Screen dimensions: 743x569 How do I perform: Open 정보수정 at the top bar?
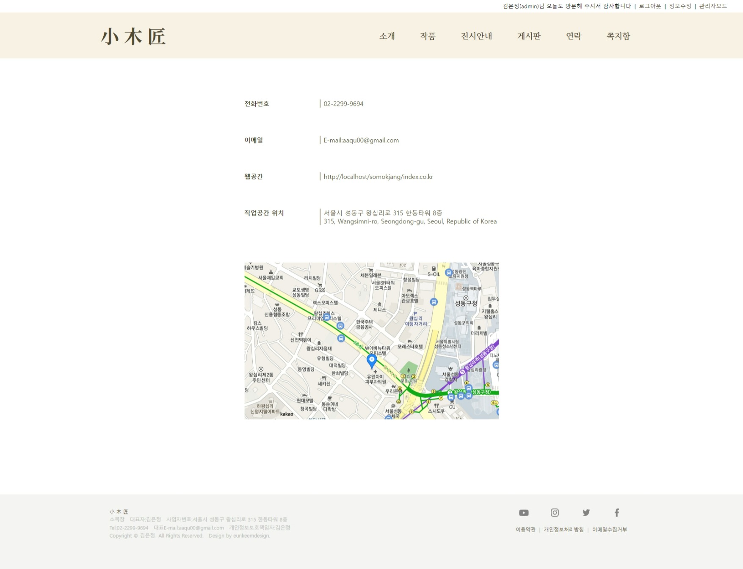pos(679,6)
